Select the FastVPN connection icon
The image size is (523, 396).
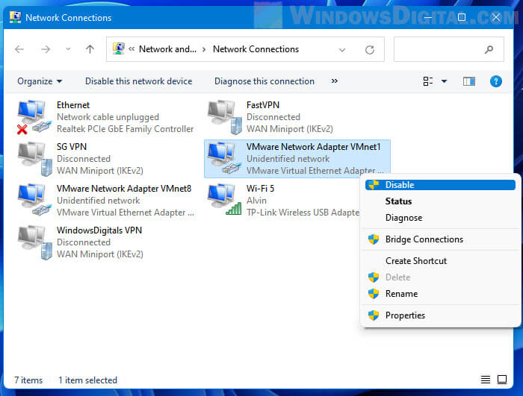tap(224, 117)
